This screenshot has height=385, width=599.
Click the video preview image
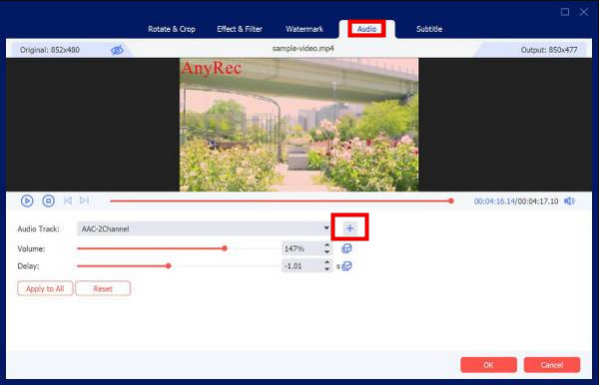tap(299, 125)
